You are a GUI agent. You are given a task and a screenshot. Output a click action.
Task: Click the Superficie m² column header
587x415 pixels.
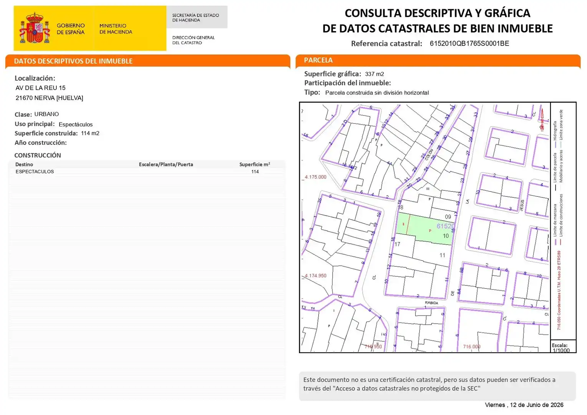click(255, 164)
